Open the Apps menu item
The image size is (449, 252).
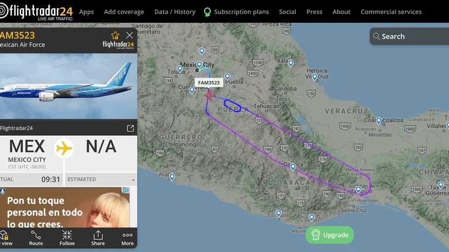86,12
